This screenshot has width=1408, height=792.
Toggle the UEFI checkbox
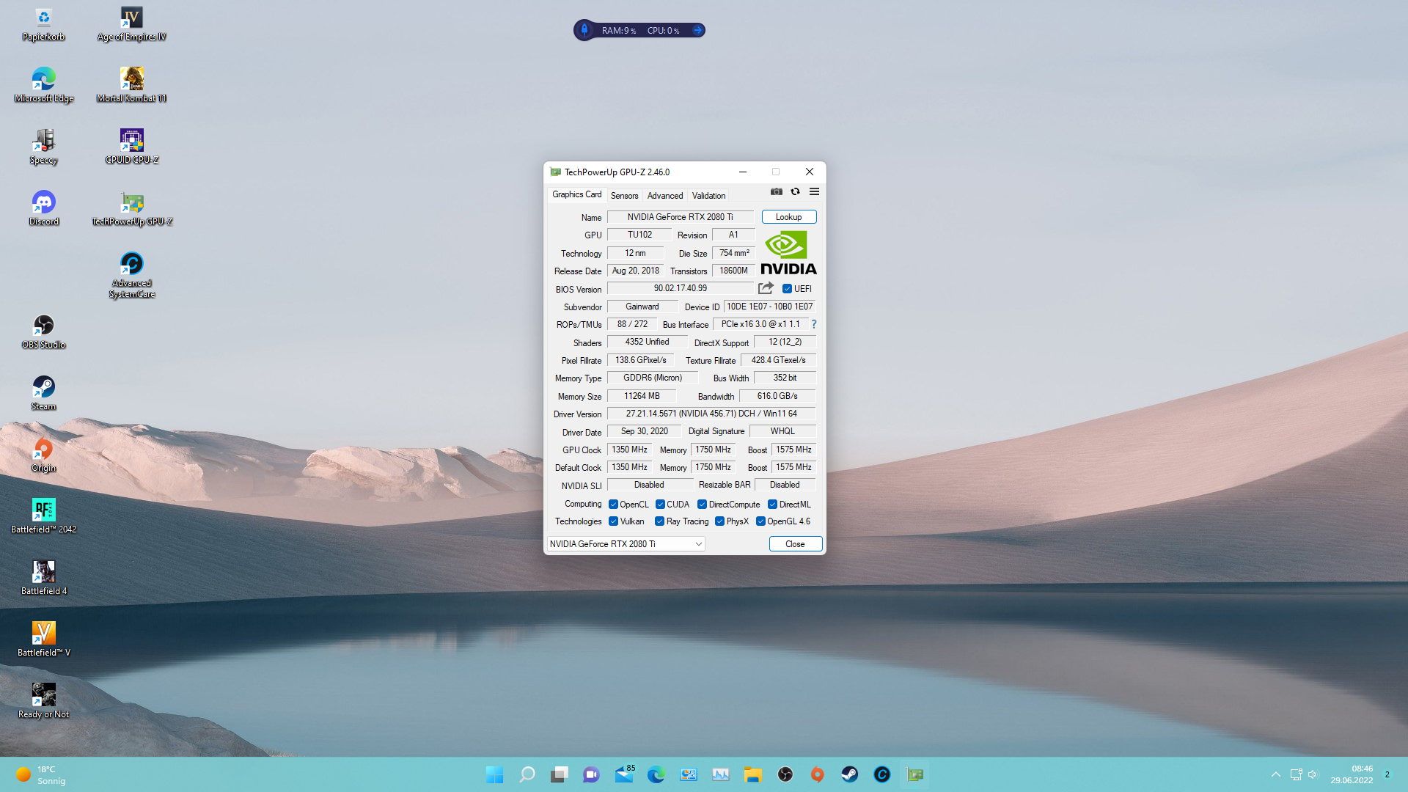point(787,289)
